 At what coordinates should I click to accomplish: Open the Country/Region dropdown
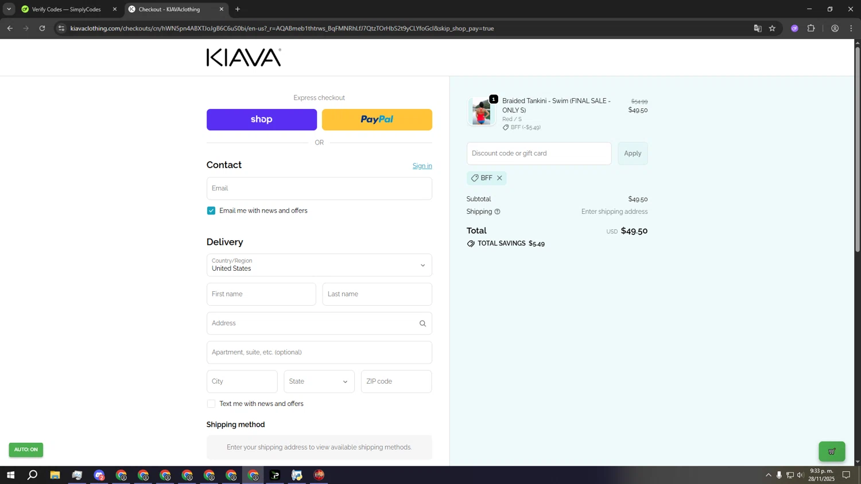pos(319,265)
